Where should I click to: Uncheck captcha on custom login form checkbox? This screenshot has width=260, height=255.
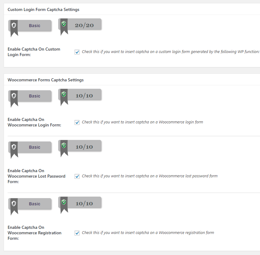tap(77, 52)
